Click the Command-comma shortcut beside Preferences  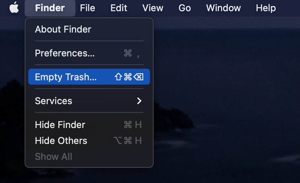(x=132, y=54)
